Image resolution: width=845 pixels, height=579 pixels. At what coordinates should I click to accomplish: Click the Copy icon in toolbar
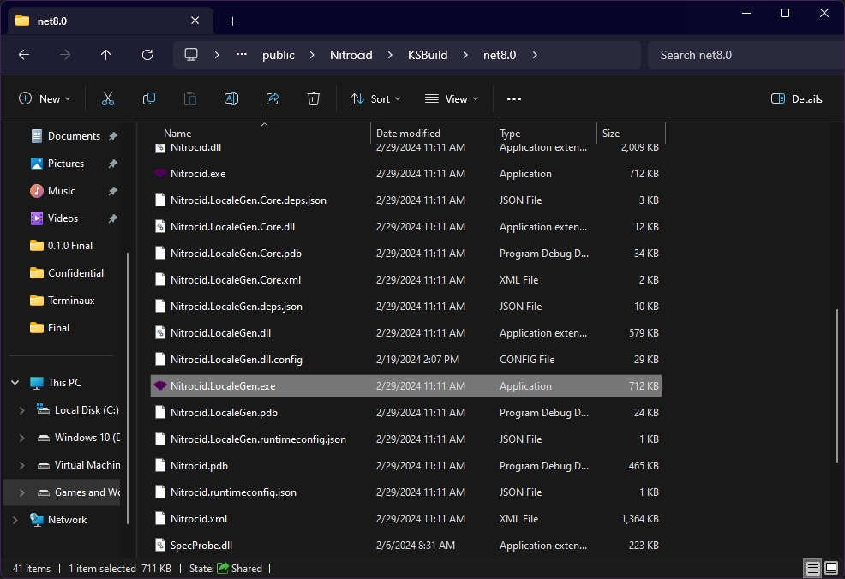(149, 98)
